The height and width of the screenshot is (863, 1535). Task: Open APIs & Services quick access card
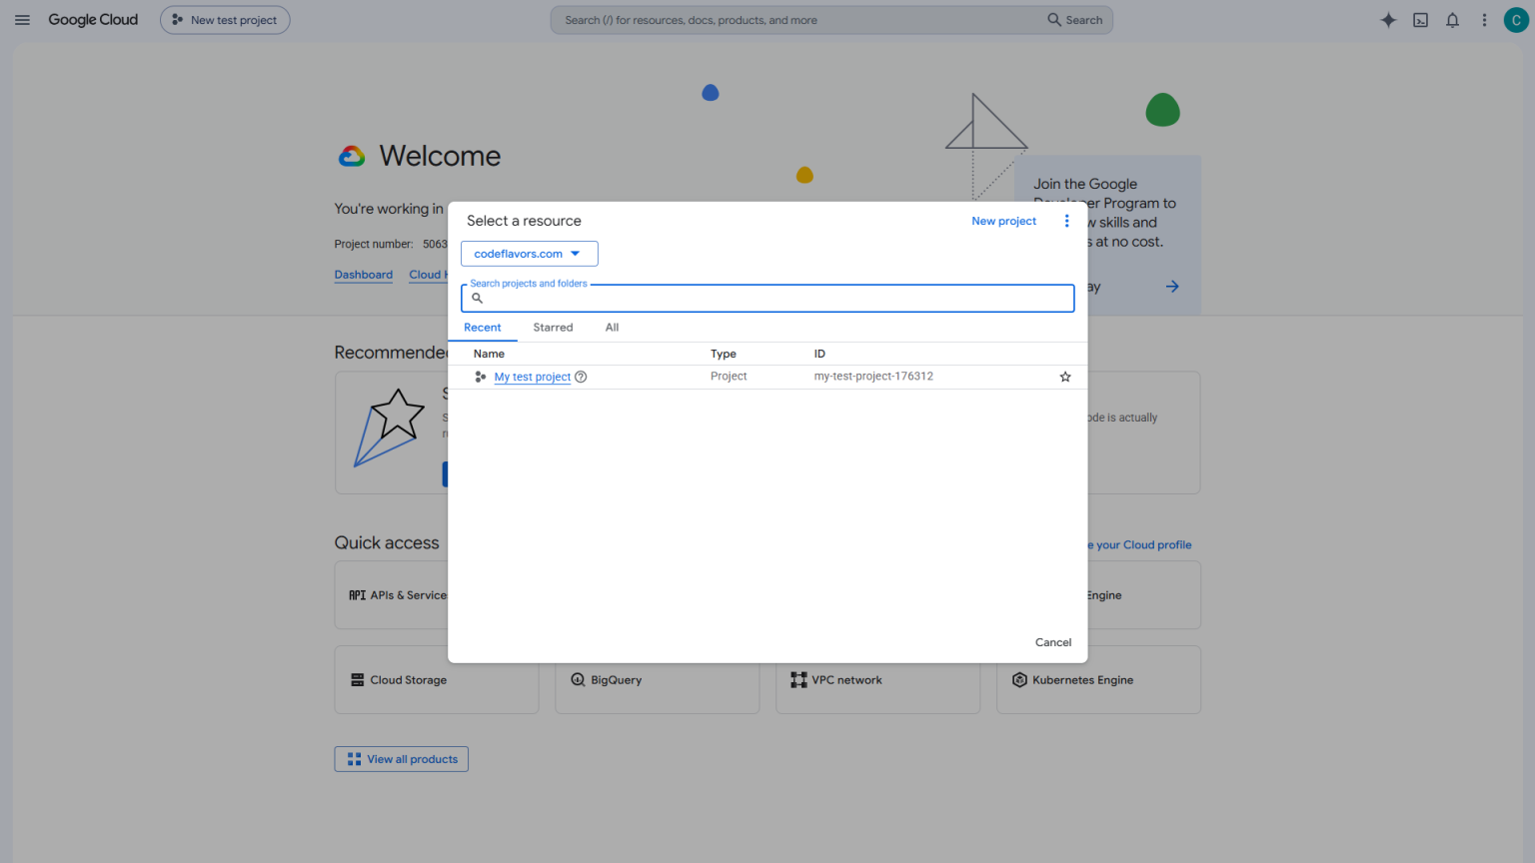point(392,595)
